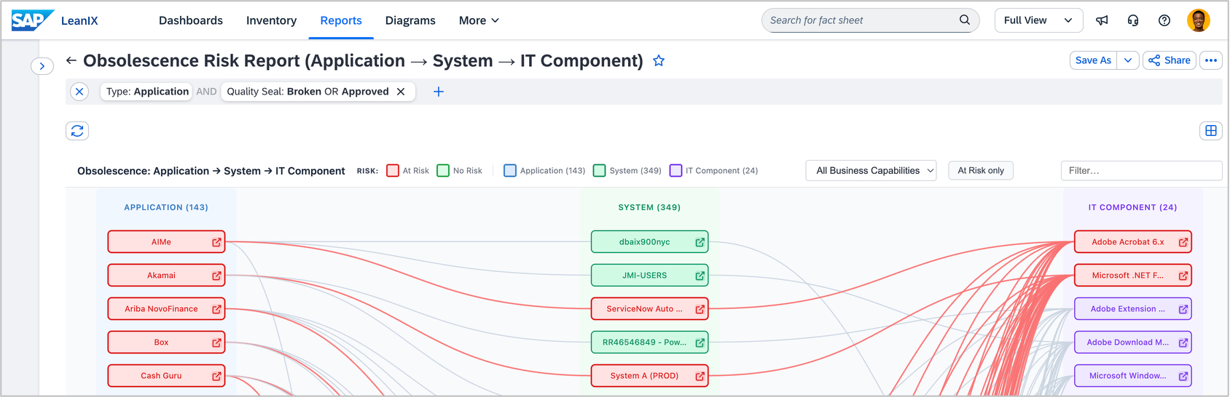Open Akamai external link icon

click(x=216, y=276)
